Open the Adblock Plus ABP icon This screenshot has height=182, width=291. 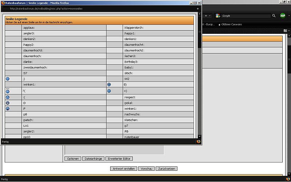283,16
